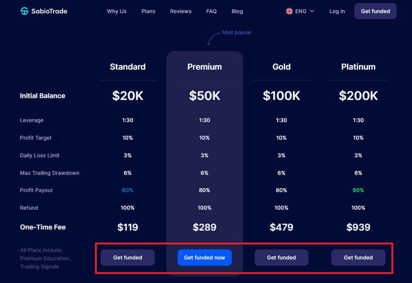Click Get funded in the top bar

375,11
